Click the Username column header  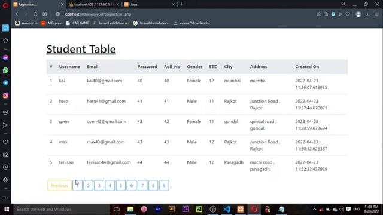point(69,67)
